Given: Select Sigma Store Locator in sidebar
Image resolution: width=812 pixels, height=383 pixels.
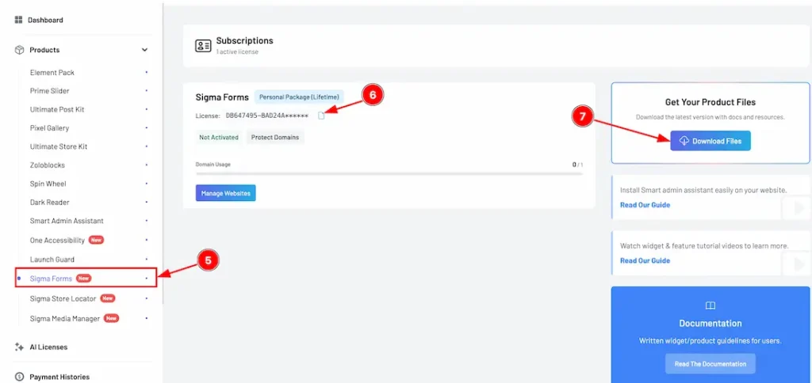Looking at the screenshot, I should pos(63,299).
